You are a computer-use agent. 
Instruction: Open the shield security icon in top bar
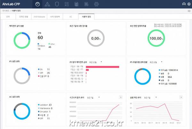point(57,4)
